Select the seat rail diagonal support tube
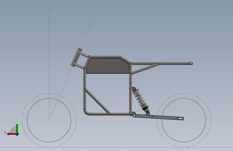Screen dimensions: 233x151 [x=146, y=68]
